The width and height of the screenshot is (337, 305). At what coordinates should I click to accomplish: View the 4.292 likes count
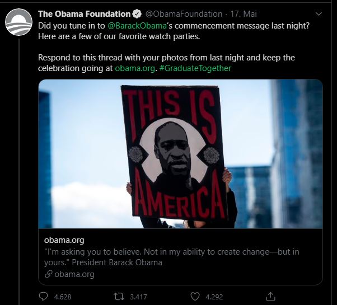point(214,297)
